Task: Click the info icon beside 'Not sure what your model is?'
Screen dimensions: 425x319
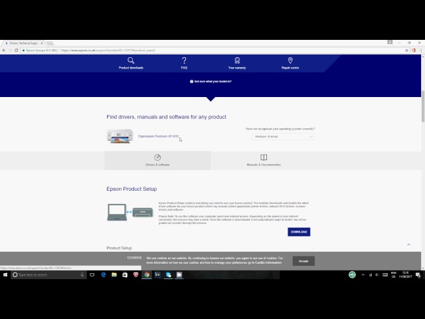Action: 192,81
